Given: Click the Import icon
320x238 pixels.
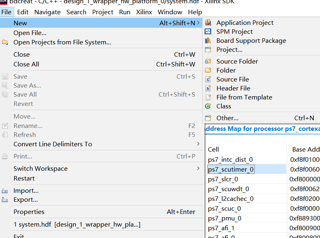Looking at the screenshot, I should [x=5, y=191].
